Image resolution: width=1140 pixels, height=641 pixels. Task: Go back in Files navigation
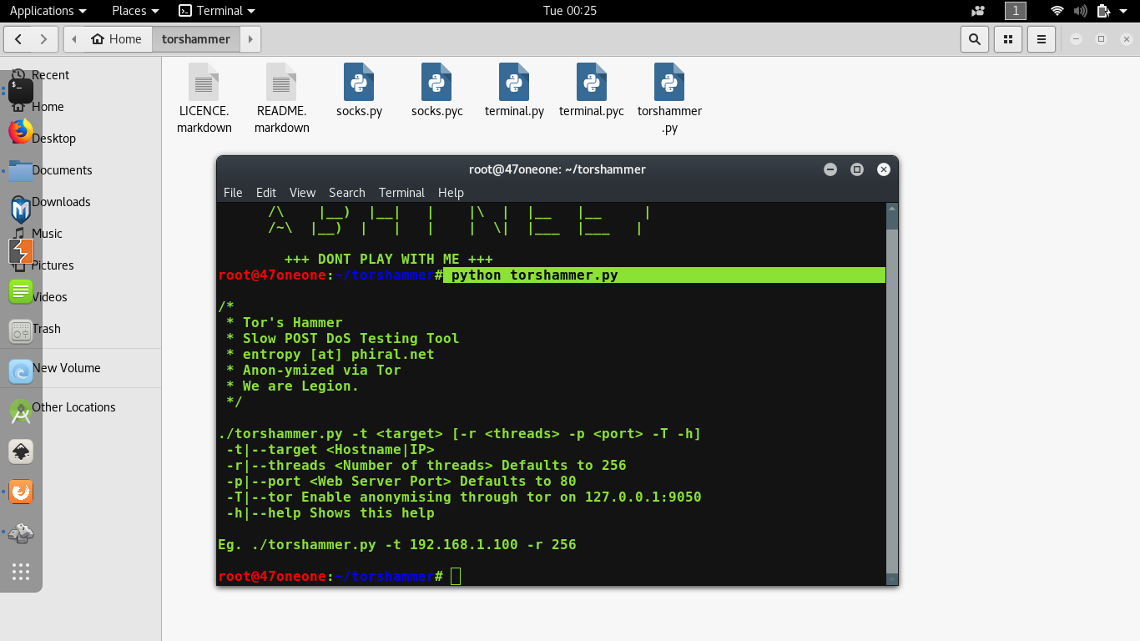[18, 38]
